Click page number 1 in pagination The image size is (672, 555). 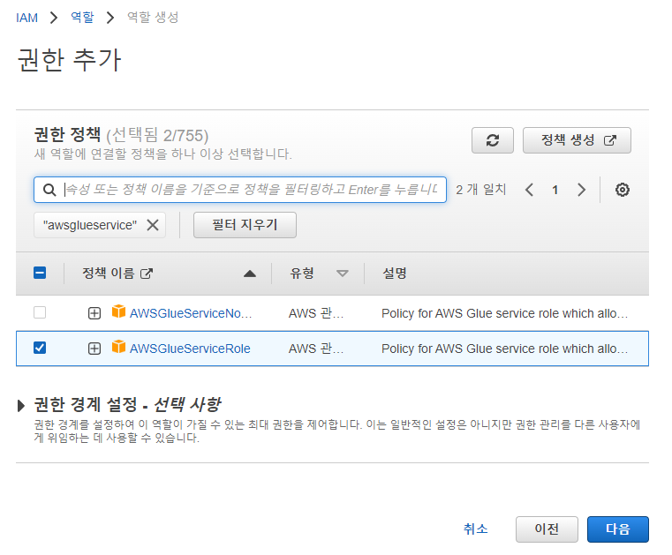pyautogui.click(x=555, y=190)
